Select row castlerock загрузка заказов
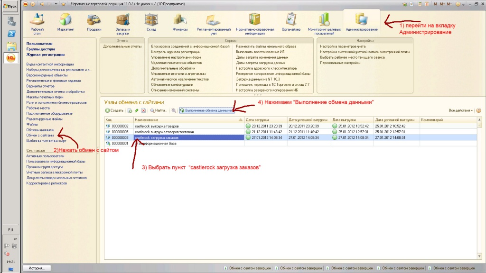Image resolution: width=486 pixels, height=273 pixels. (x=290, y=138)
